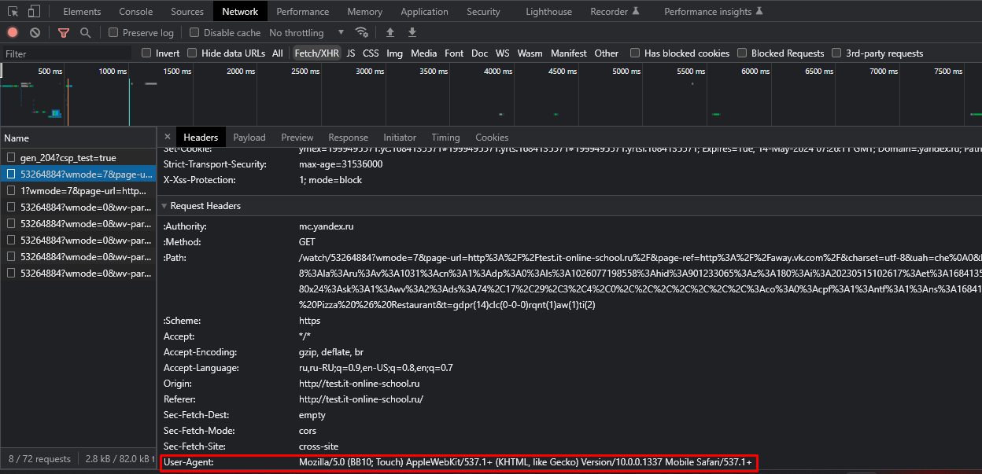Click the Export HAR download icon

[412, 33]
